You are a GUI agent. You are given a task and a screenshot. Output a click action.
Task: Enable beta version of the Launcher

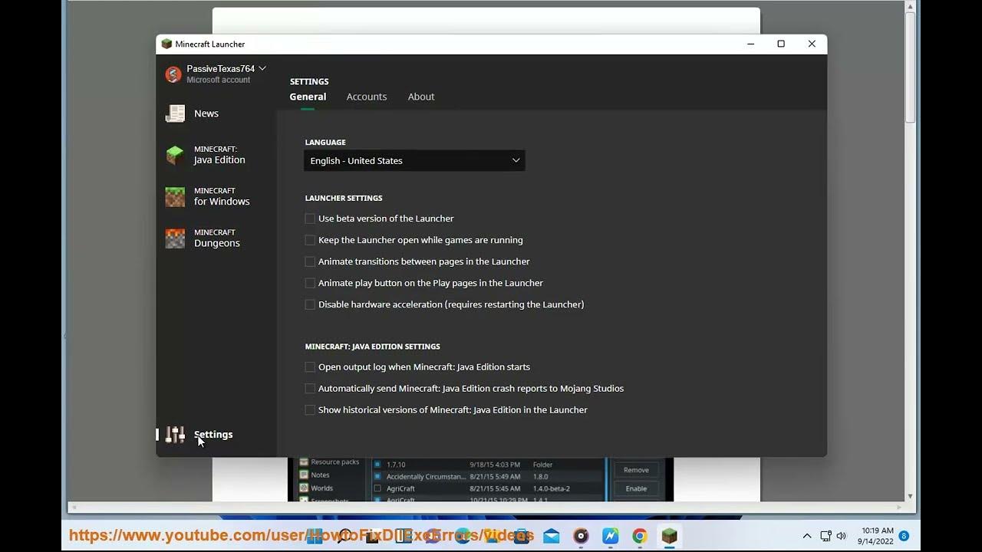[310, 219]
